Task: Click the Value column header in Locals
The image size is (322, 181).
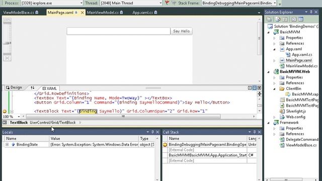Action: (x=94, y=139)
